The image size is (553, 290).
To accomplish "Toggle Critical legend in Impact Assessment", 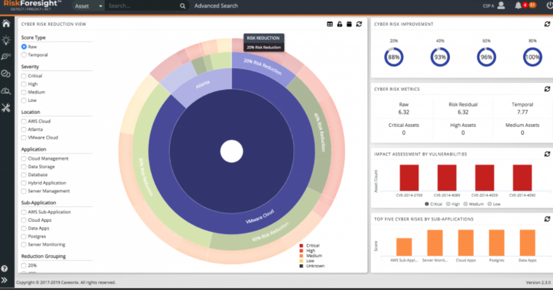I will pos(433,204).
